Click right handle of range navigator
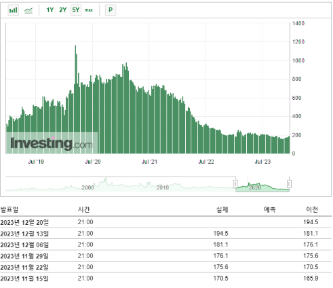Screen dimensions: 333x288 point(289,184)
